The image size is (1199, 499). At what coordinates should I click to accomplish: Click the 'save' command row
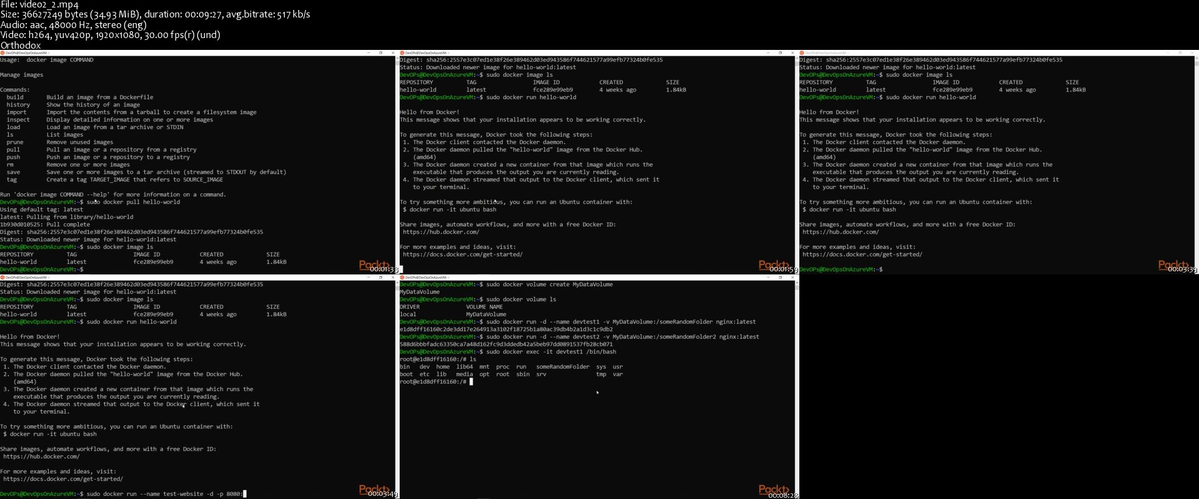[x=146, y=172]
